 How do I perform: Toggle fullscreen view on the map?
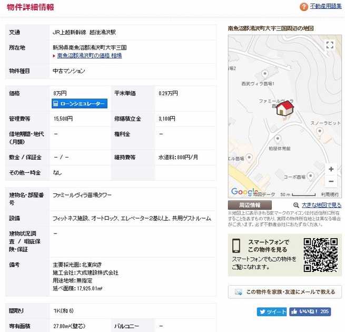(x=330, y=45)
